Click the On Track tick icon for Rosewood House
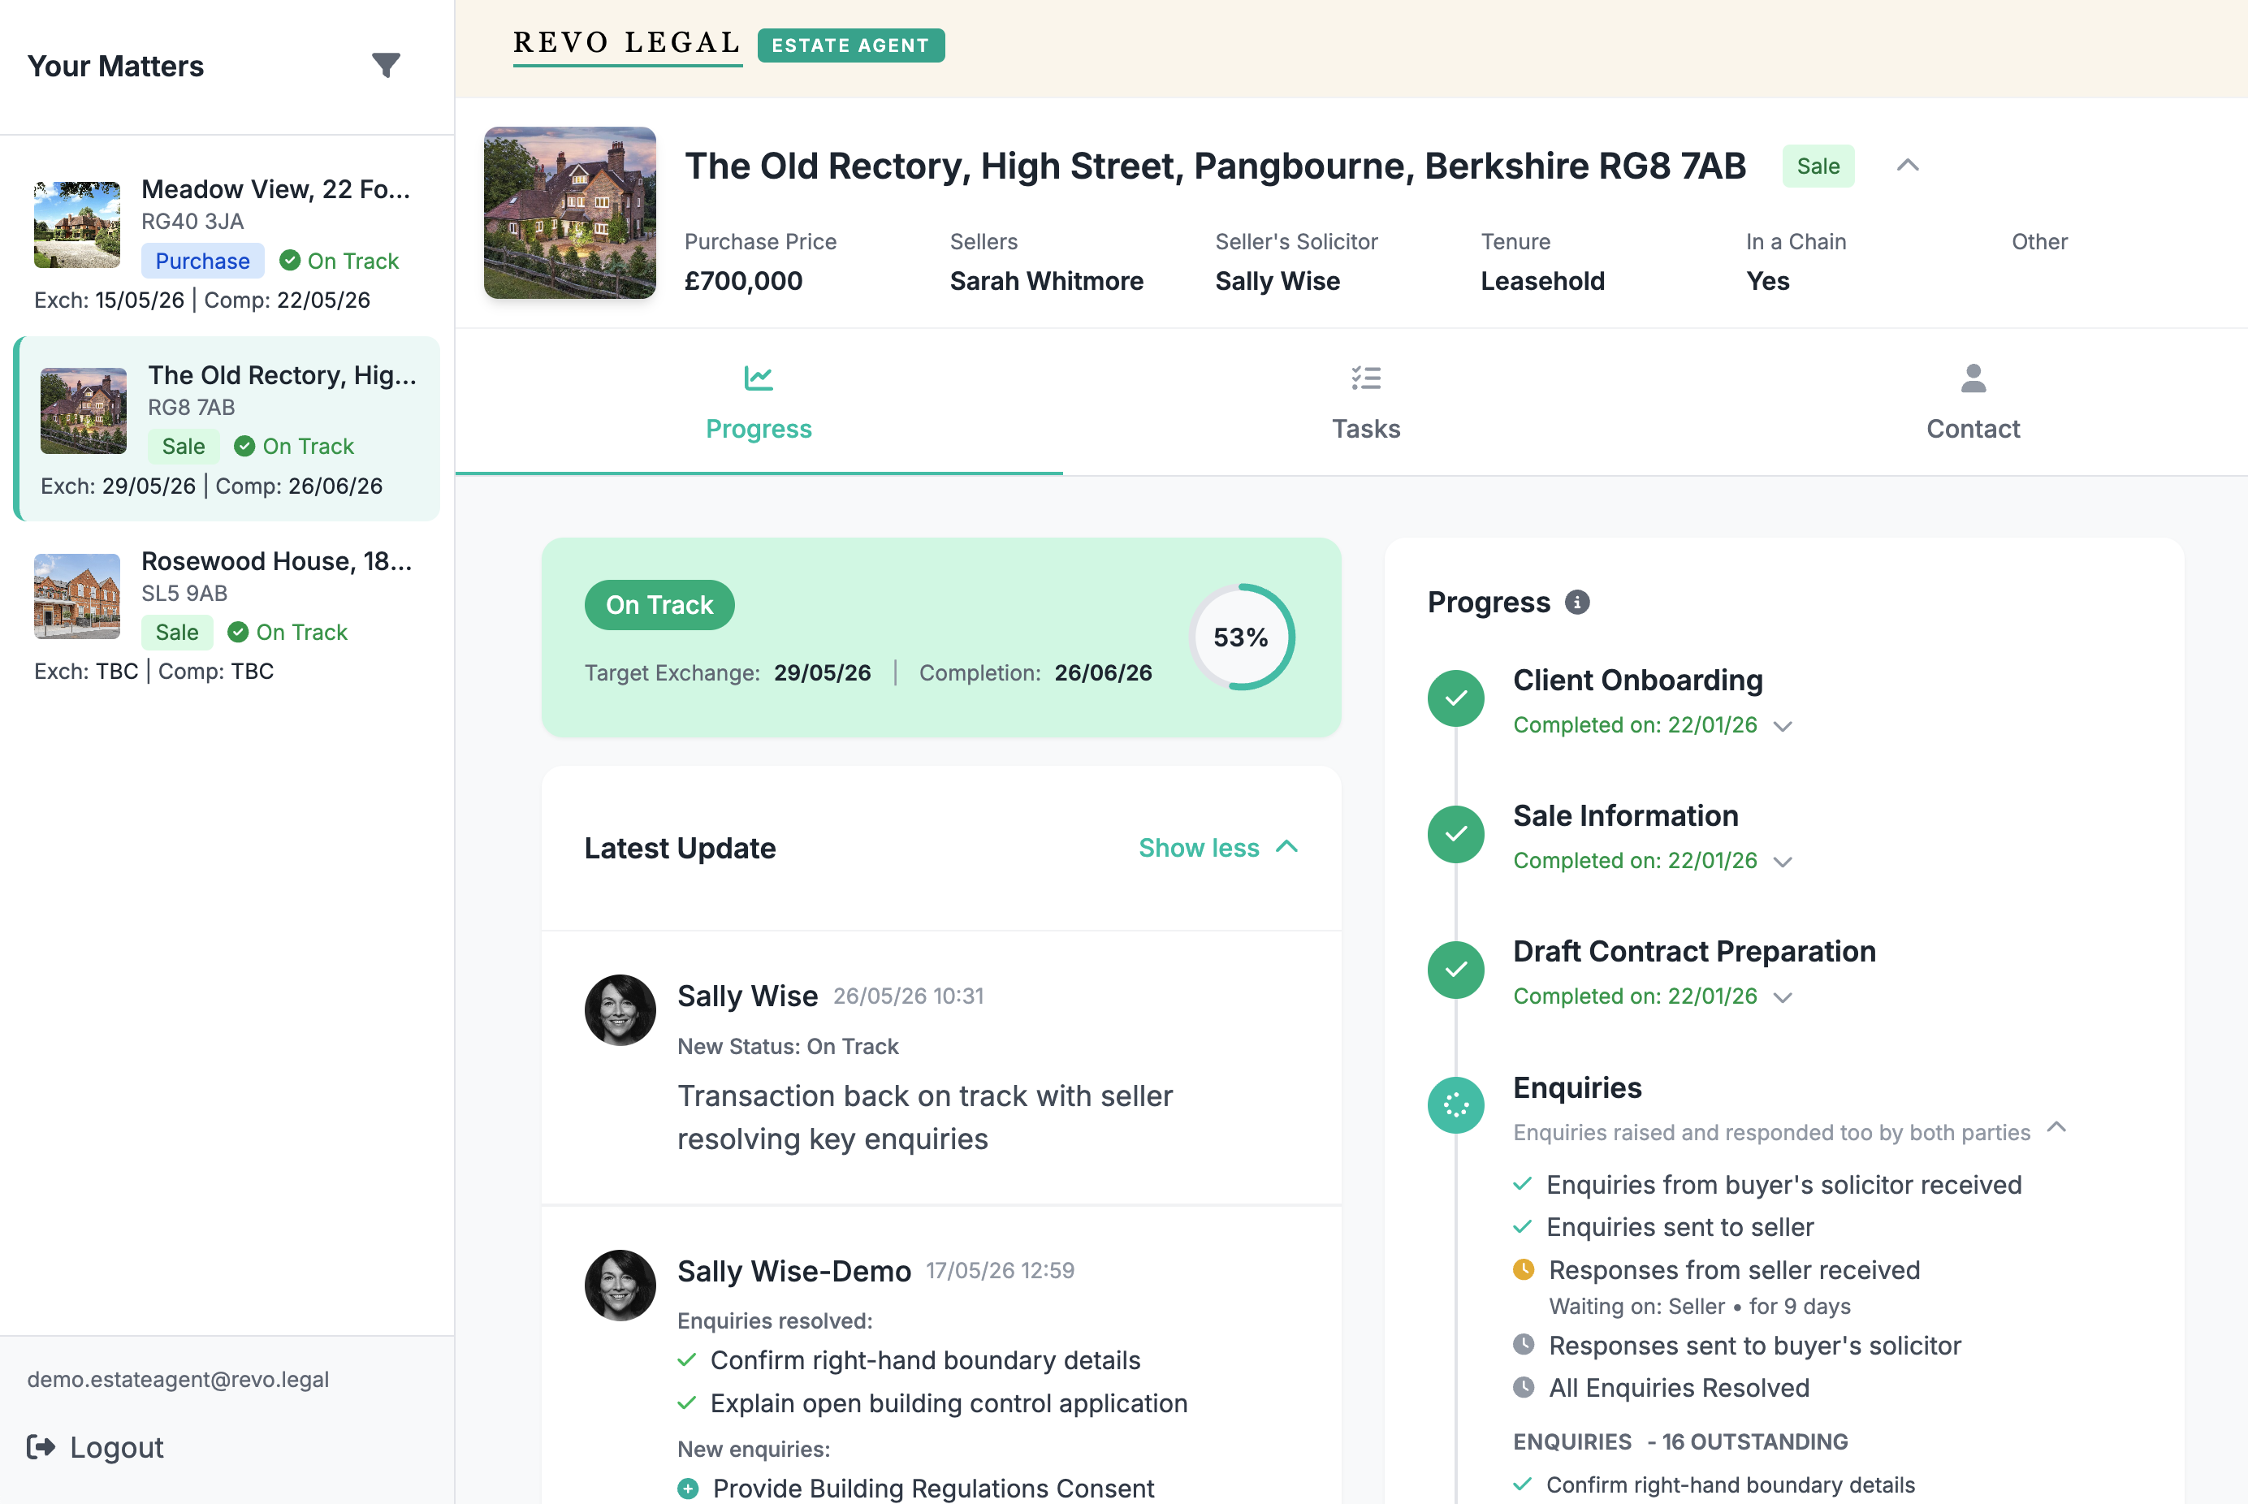Viewport: 2248px width, 1504px height. (x=238, y=632)
